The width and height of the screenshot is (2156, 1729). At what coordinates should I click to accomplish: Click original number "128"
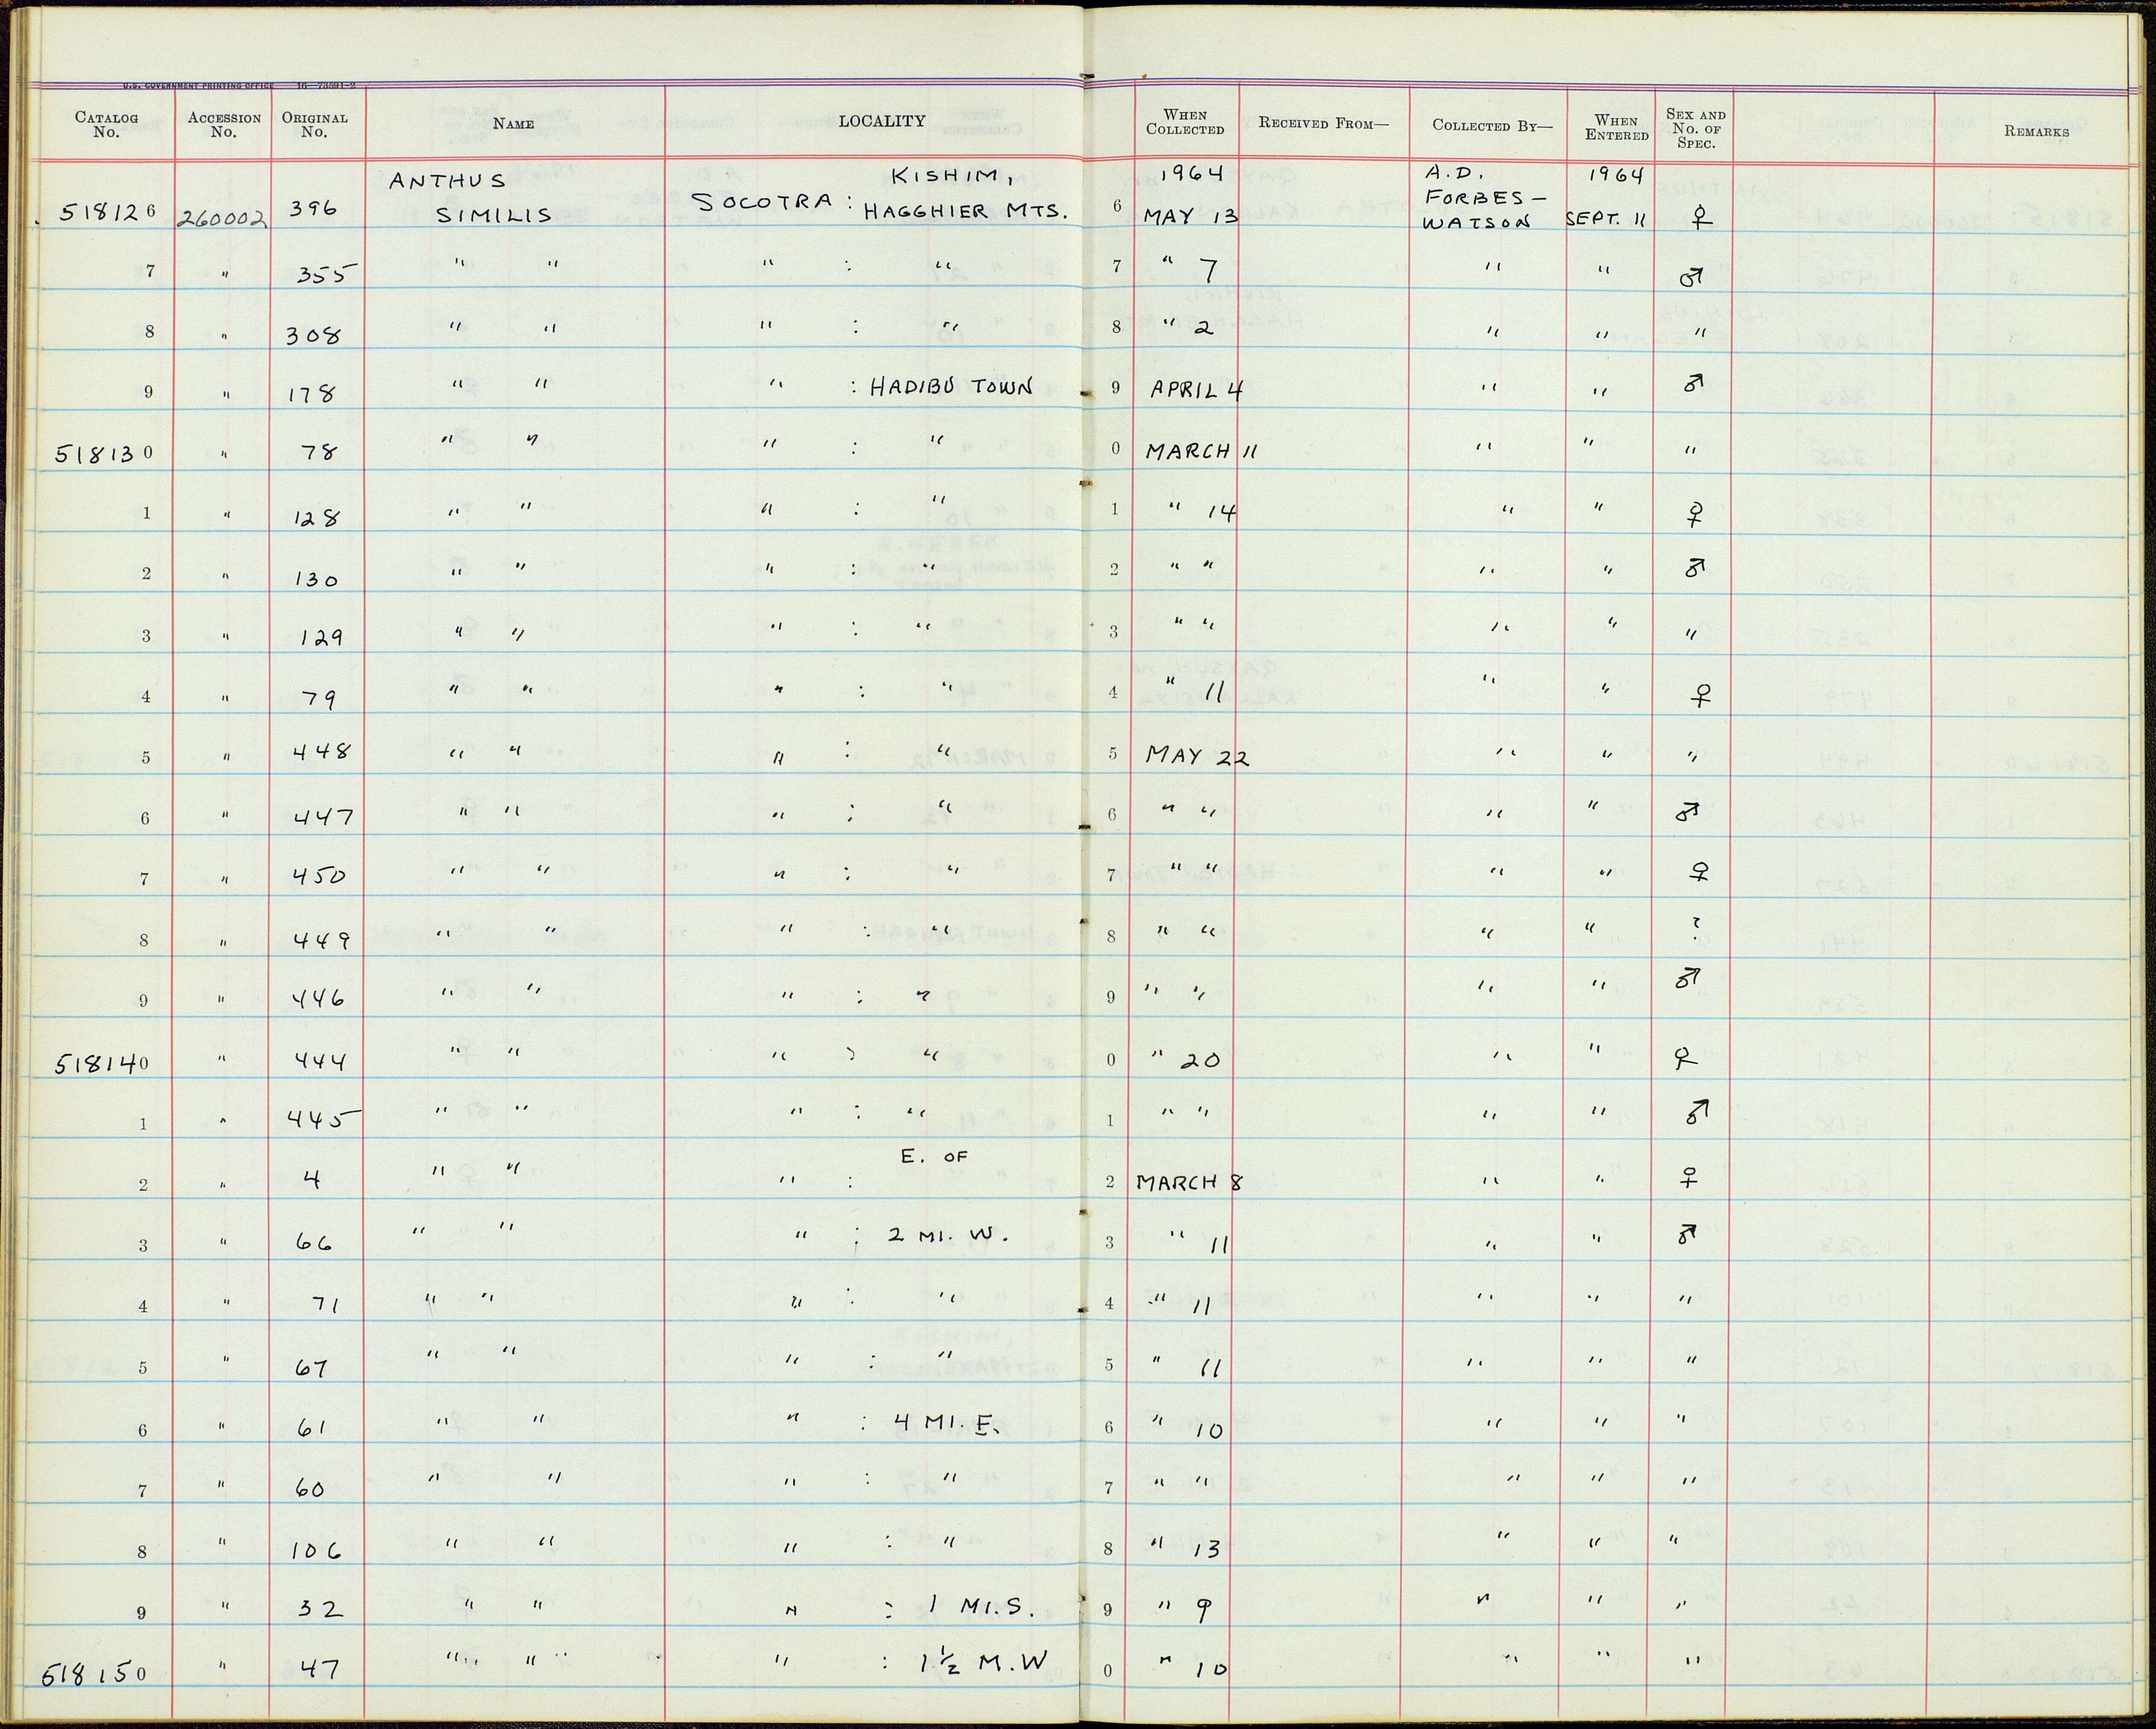click(317, 518)
